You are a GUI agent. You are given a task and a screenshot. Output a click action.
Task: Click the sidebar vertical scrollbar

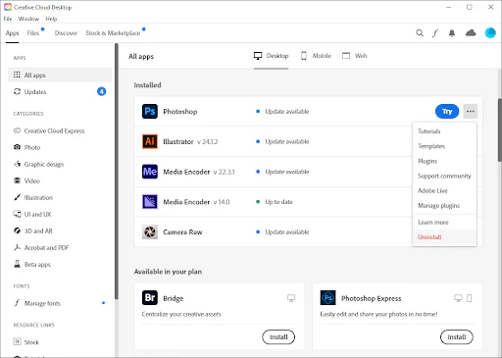pyautogui.click(x=117, y=172)
